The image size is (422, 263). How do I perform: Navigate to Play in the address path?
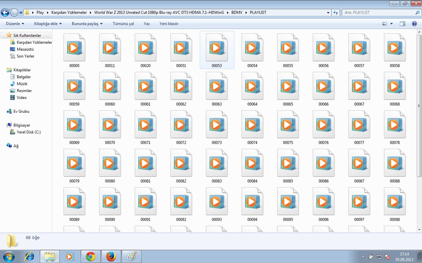click(40, 12)
